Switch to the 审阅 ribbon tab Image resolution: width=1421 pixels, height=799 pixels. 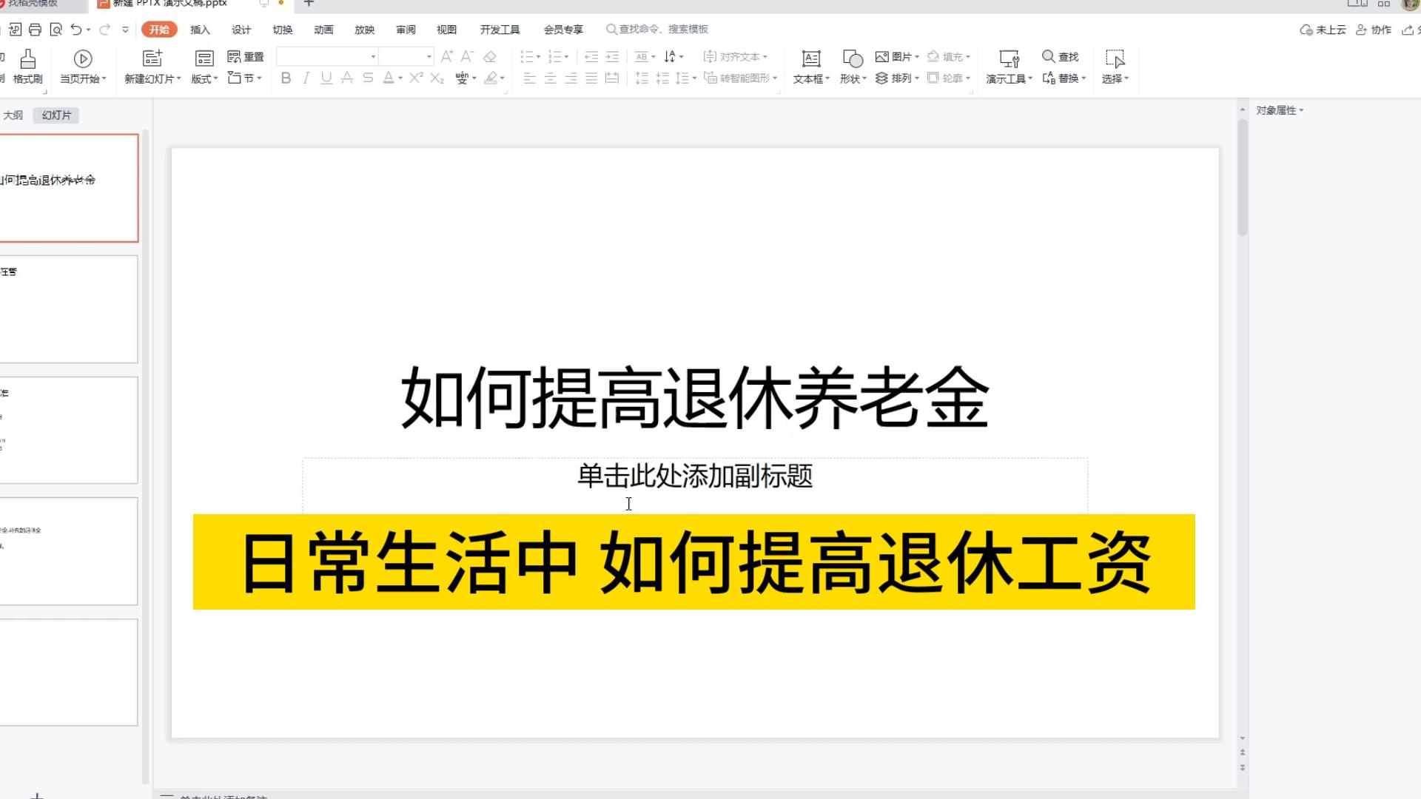click(406, 30)
